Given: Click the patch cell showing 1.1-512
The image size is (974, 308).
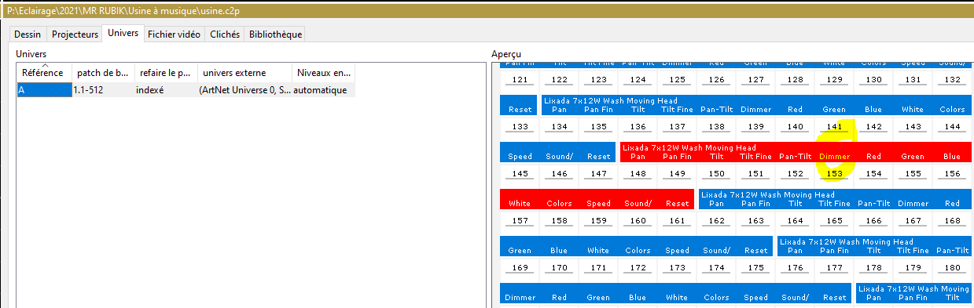Looking at the screenshot, I should pos(103,90).
